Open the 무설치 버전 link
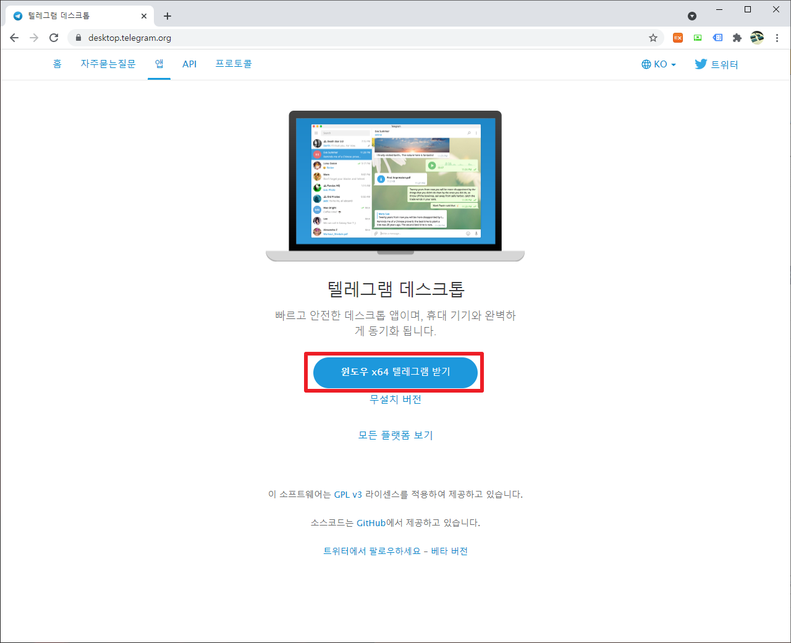Screen dimensions: 791x643 (x=395, y=399)
